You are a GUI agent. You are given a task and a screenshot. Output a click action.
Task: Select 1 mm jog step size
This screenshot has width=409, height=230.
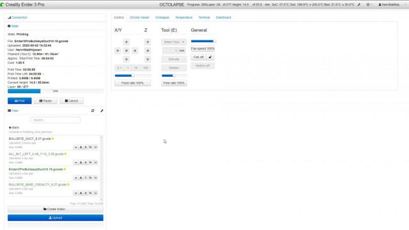tap(128, 68)
